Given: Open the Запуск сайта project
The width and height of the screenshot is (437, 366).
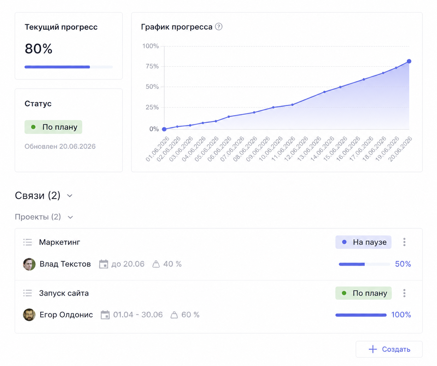Looking at the screenshot, I should (x=64, y=293).
